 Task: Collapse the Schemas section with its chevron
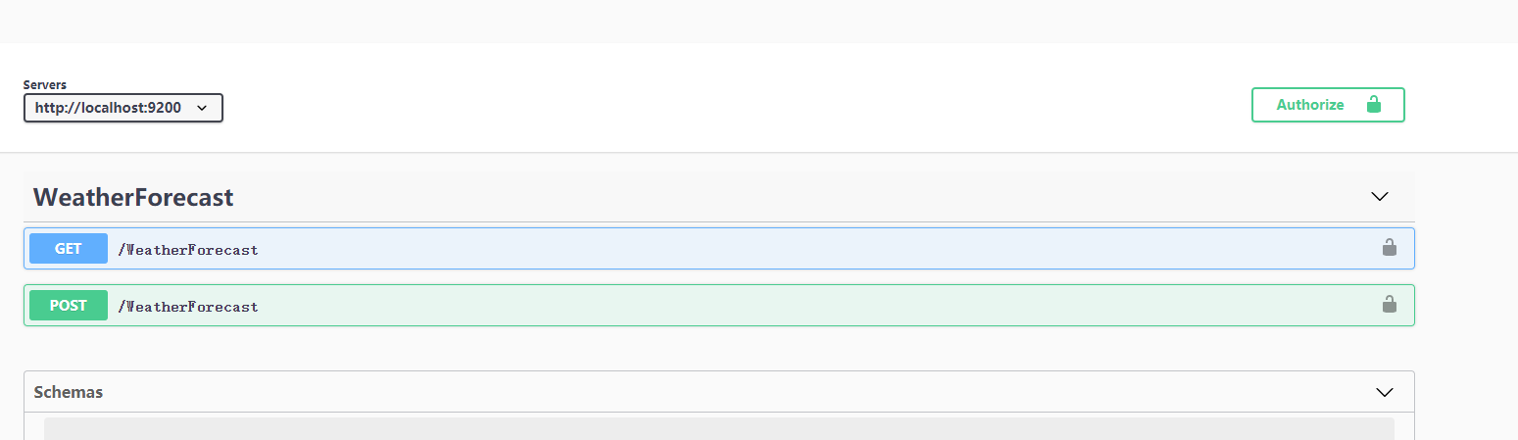pyautogui.click(x=1385, y=392)
